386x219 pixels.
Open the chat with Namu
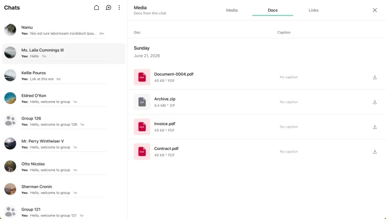point(64,30)
